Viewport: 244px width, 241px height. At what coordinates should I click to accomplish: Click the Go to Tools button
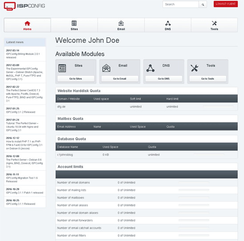point(208,78)
